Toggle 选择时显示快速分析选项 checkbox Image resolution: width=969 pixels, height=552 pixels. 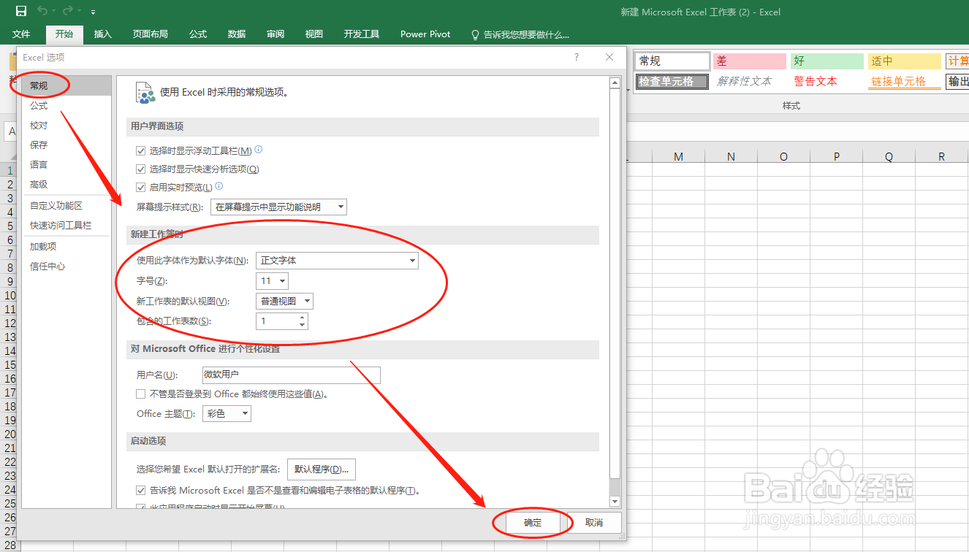pos(141,169)
